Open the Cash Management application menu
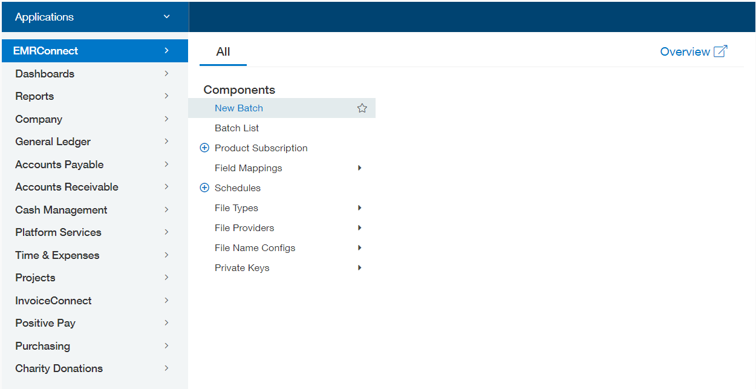Viewport: 756px width, 389px height. 61,210
